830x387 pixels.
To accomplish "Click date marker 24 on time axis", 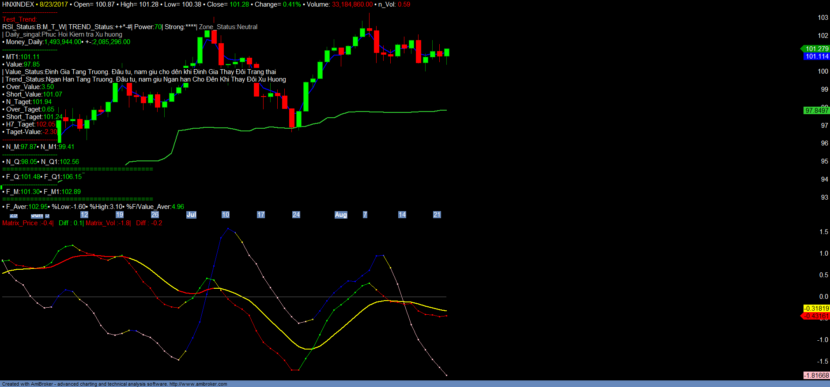I will (x=296, y=215).
